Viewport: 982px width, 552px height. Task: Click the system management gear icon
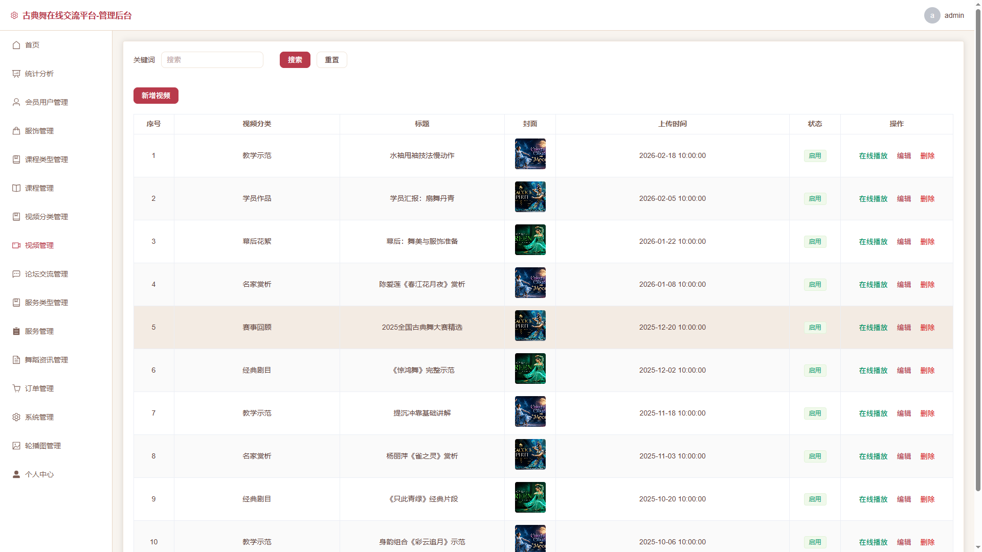click(x=16, y=417)
